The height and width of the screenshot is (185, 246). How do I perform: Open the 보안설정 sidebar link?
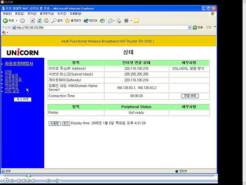(x=11, y=83)
